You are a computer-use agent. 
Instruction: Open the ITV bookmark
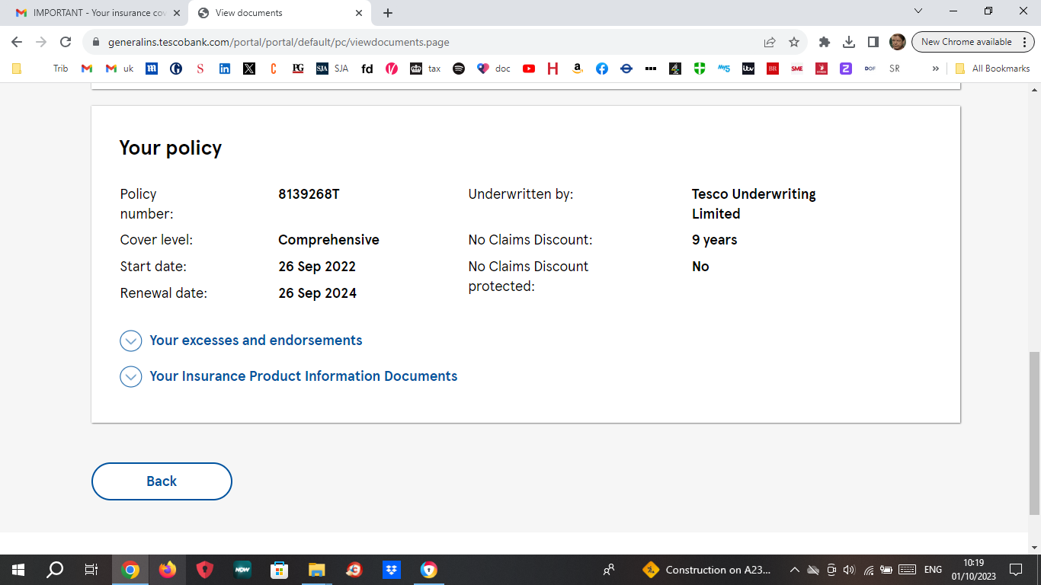pyautogui.click(x=748, y=69)
